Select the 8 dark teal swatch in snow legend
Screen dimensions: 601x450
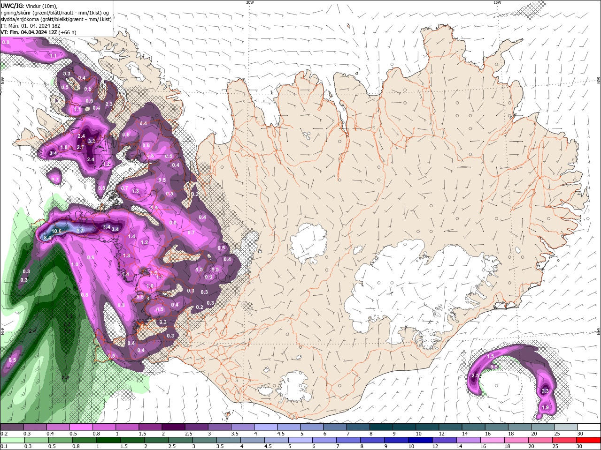pyautogui.click(x=380, y=427)
